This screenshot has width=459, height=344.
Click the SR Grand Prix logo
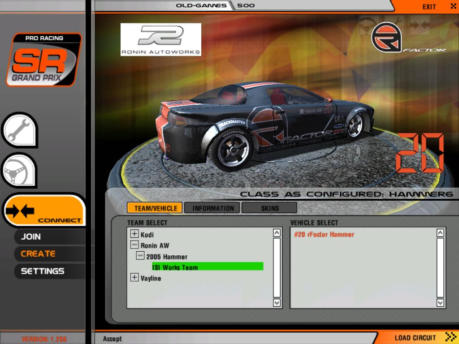tap(44, 60)
